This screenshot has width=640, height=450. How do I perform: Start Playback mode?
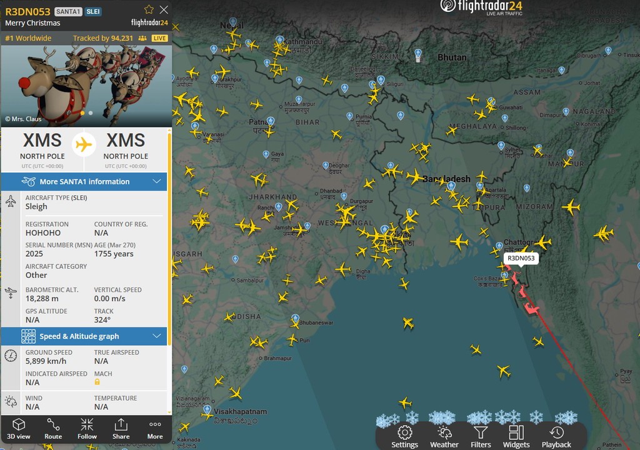point(556,437)
